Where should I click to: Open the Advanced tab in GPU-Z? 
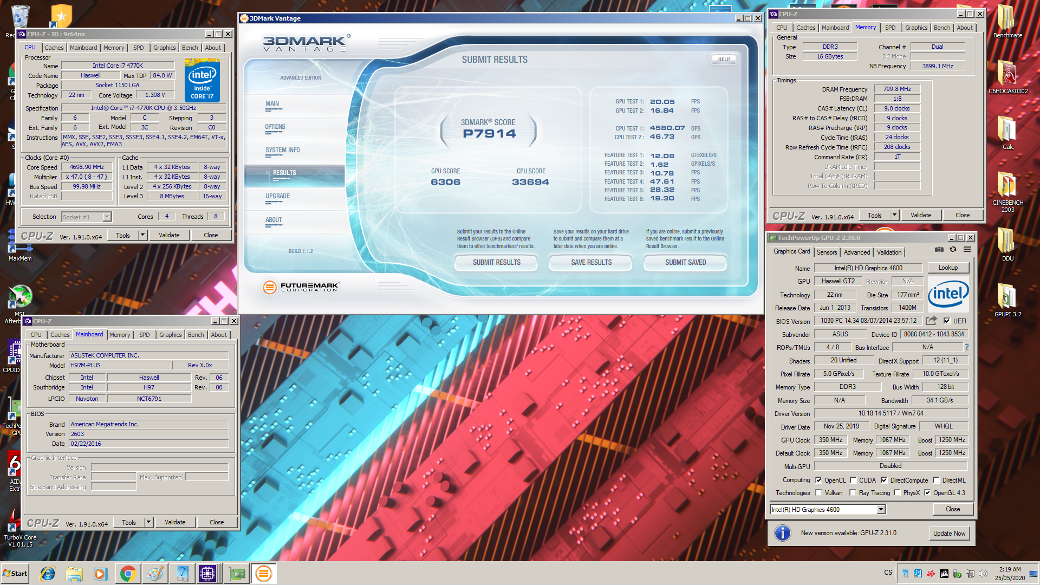(857, 252)
